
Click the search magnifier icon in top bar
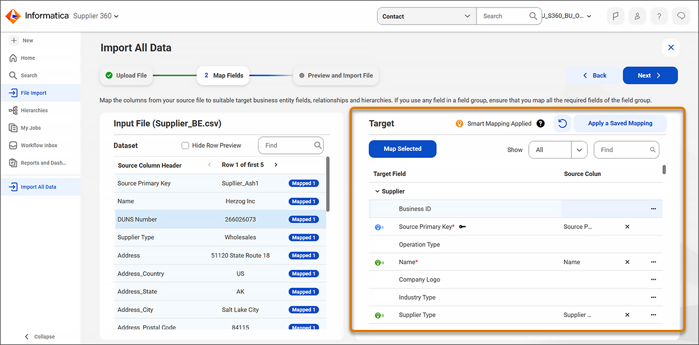[534, 16]
